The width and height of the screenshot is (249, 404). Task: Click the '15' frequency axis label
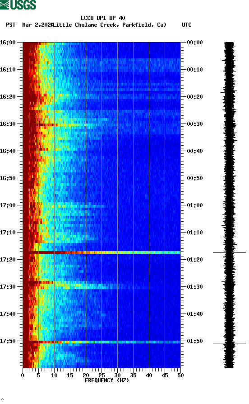click(x=70, y=375)
